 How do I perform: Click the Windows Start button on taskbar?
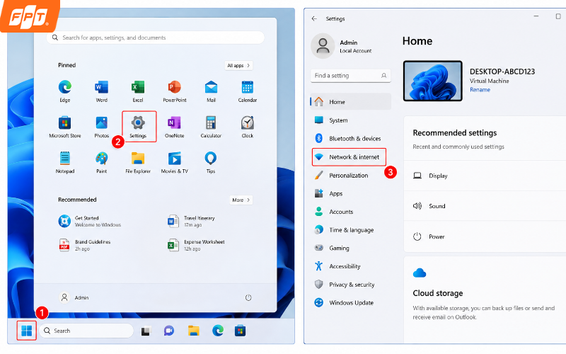pyautogui.click(x=27, y=331)
